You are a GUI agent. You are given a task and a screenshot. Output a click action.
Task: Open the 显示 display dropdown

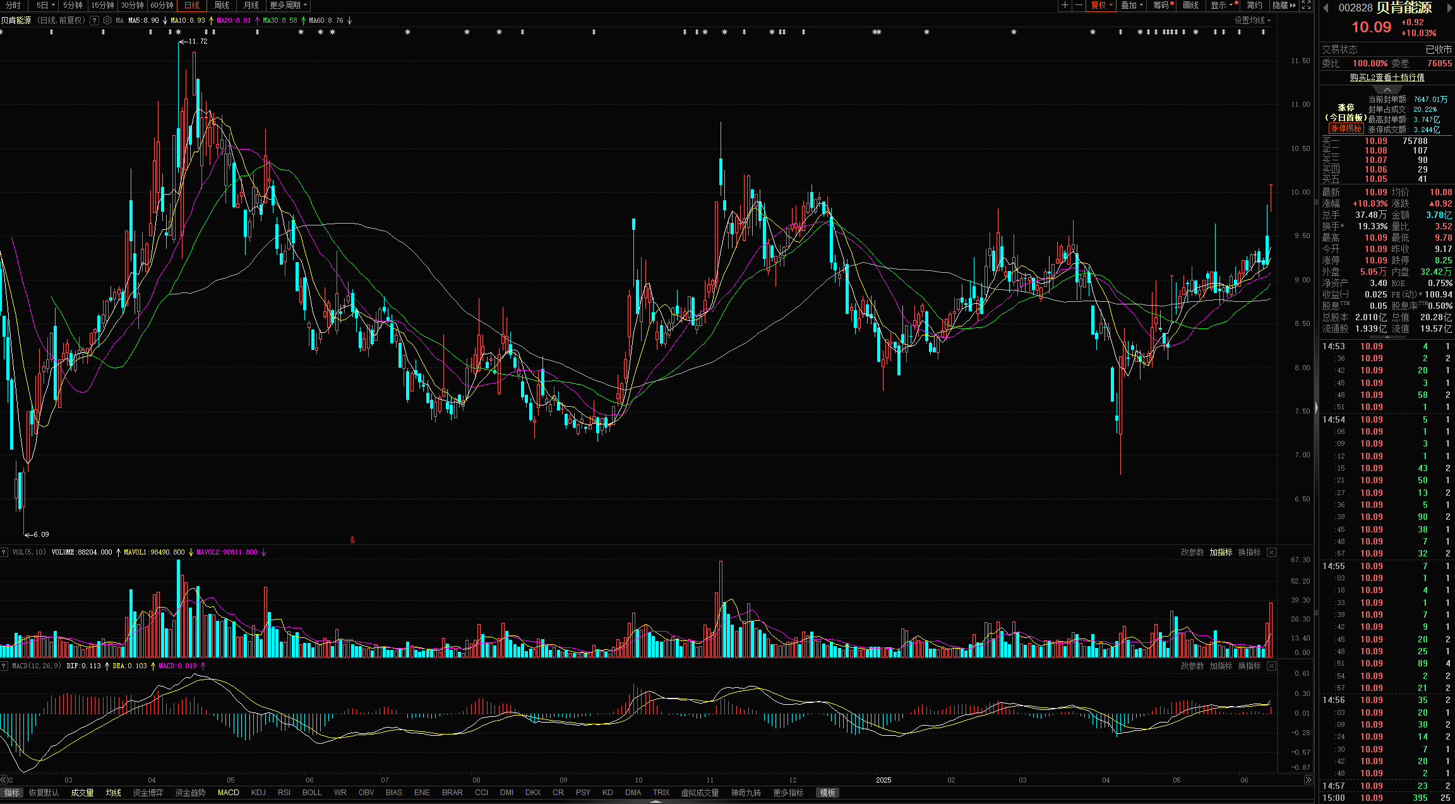click(1222, 5)
